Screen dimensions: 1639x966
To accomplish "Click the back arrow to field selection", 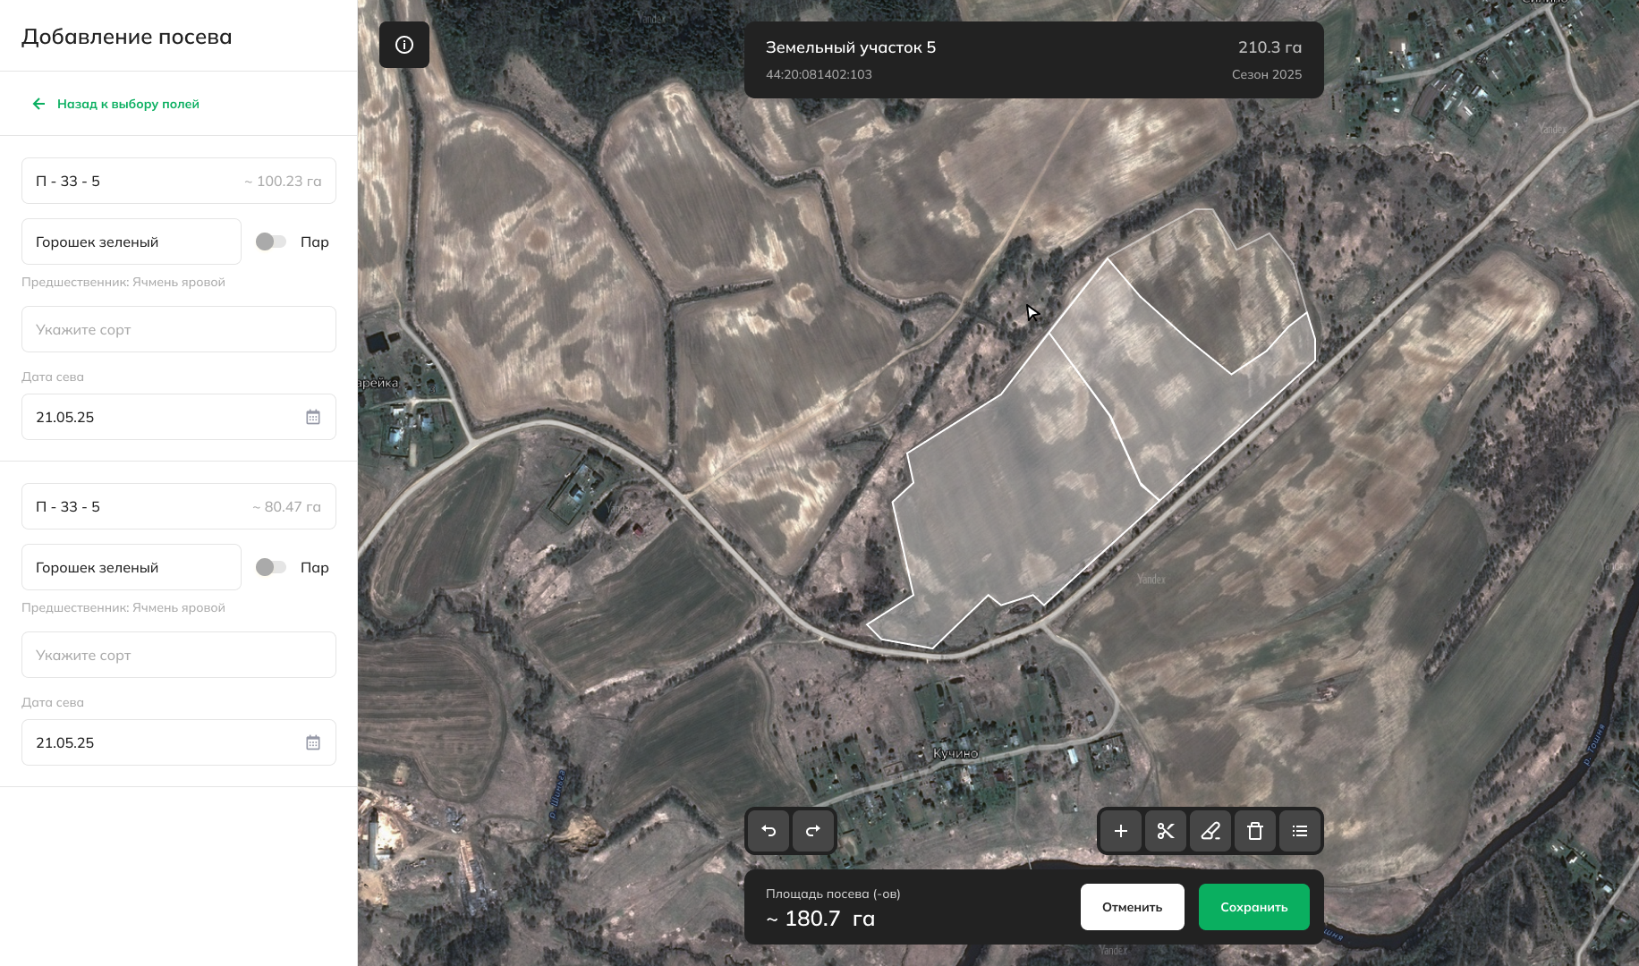I will click(38, 104).
